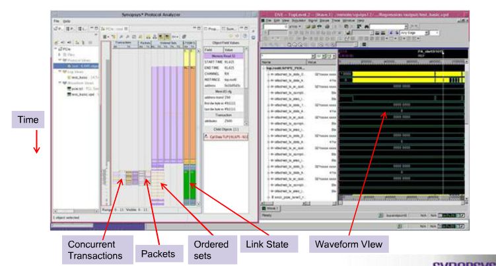The image size is (496, 266).
Task: Open the Window menu in DVE
Action: 349,20
